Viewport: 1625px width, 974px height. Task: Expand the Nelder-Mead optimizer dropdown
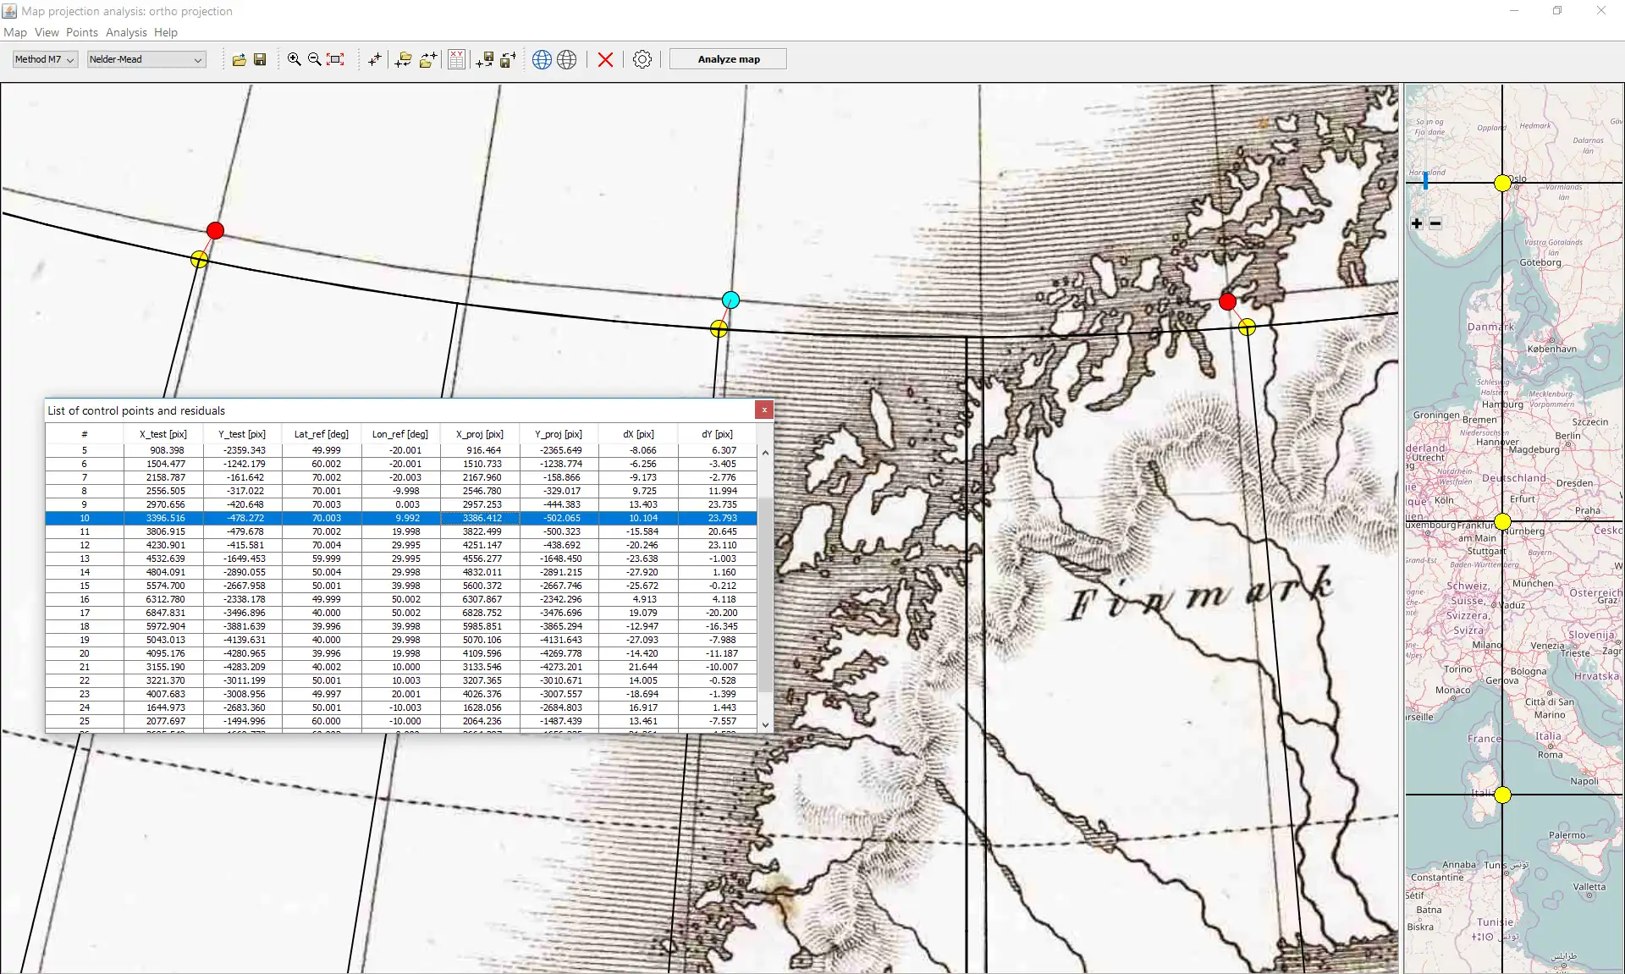[146, 59]
